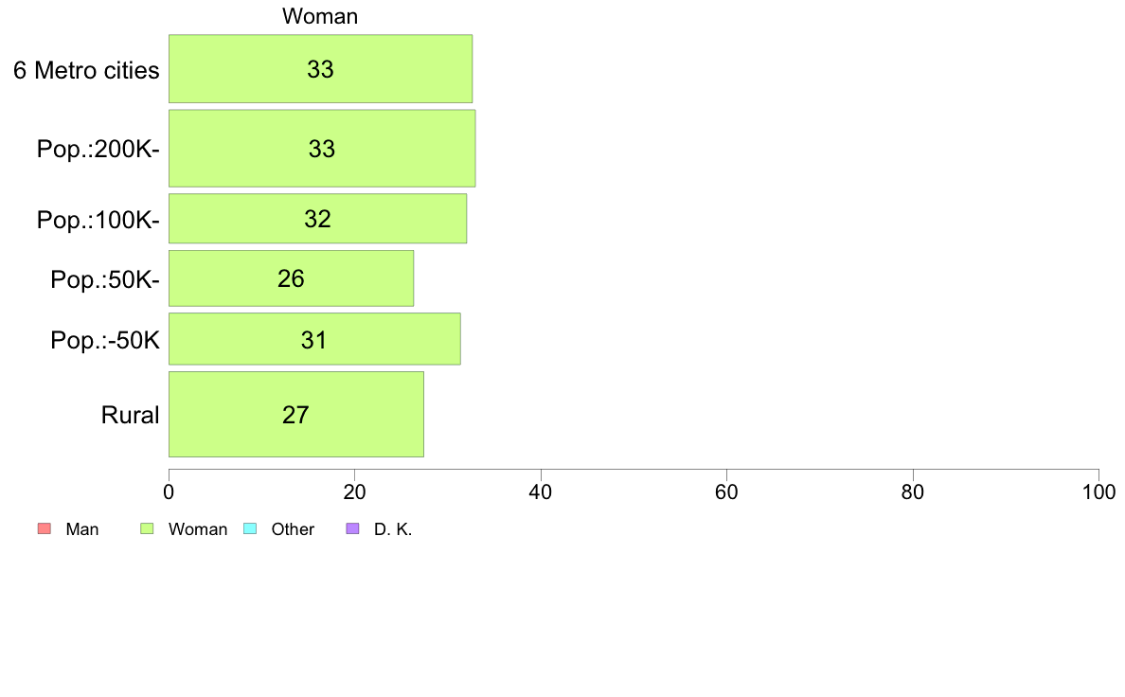Viewport: 1125px width, 697px height.
Task: Click the red Man legend swatch
Action: [44, 529]
